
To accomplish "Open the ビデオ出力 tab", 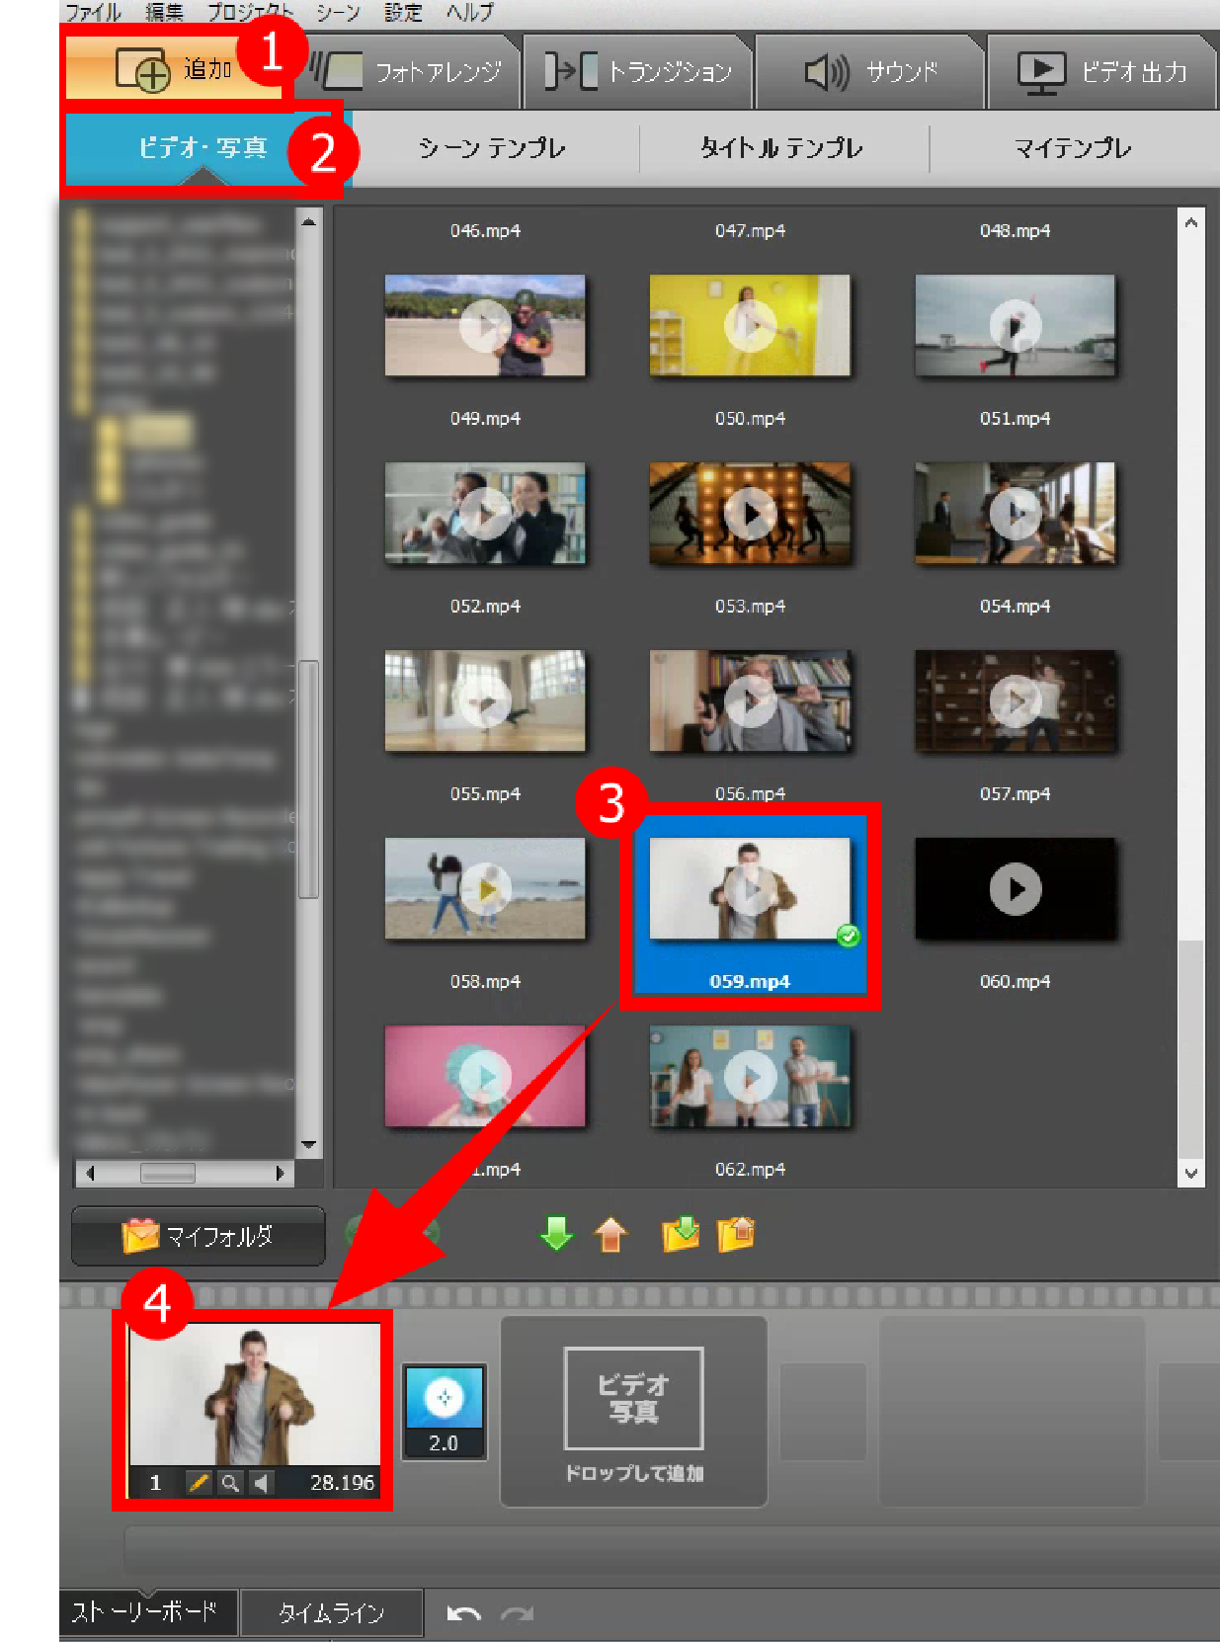I will click(1101, 71).
